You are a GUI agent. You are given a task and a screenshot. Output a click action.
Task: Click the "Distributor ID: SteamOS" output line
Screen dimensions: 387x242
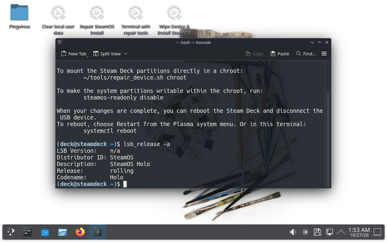coord(95,157)
